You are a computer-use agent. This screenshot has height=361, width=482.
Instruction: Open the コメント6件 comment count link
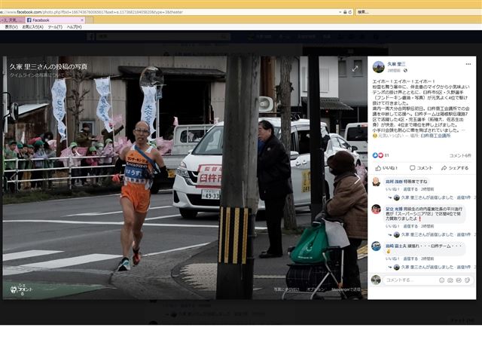(x=460, y=155)
